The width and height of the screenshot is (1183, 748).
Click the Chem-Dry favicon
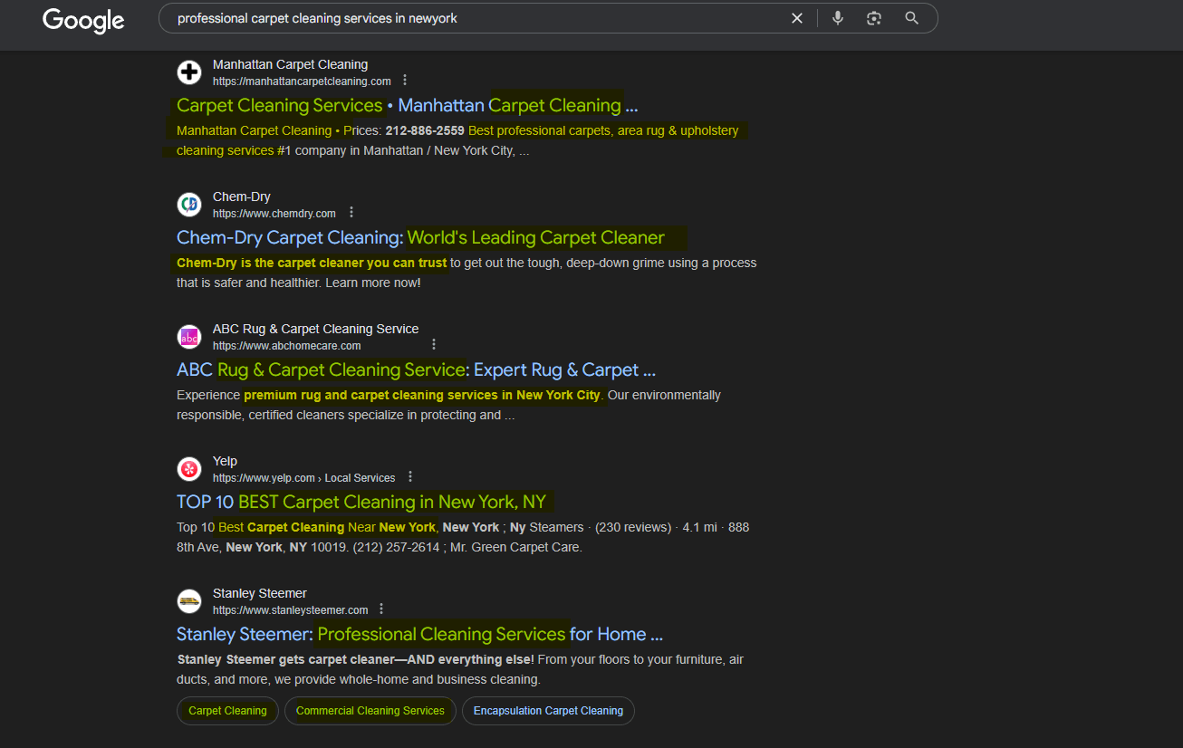[x=189, y=205]
